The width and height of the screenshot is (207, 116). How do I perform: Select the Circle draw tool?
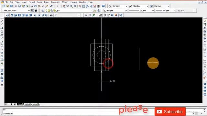click(x=2, y=42)
